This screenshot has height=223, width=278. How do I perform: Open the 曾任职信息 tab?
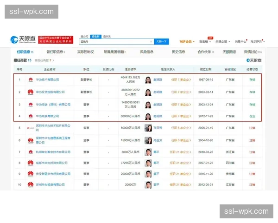56,52
